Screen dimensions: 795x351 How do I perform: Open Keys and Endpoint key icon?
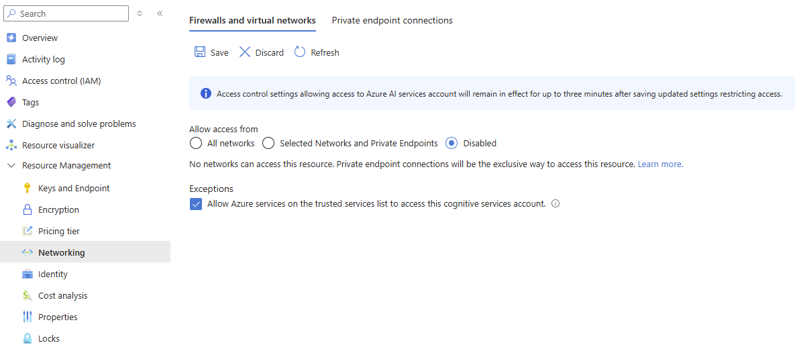pos(28,189)
